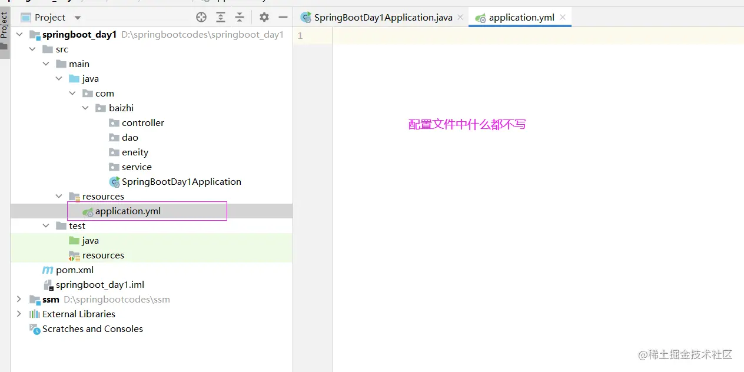Switch to the SpringBootDay1Application.java tab
The height and width of the screenshot is (372, 744).
click(x=380, y=17)
